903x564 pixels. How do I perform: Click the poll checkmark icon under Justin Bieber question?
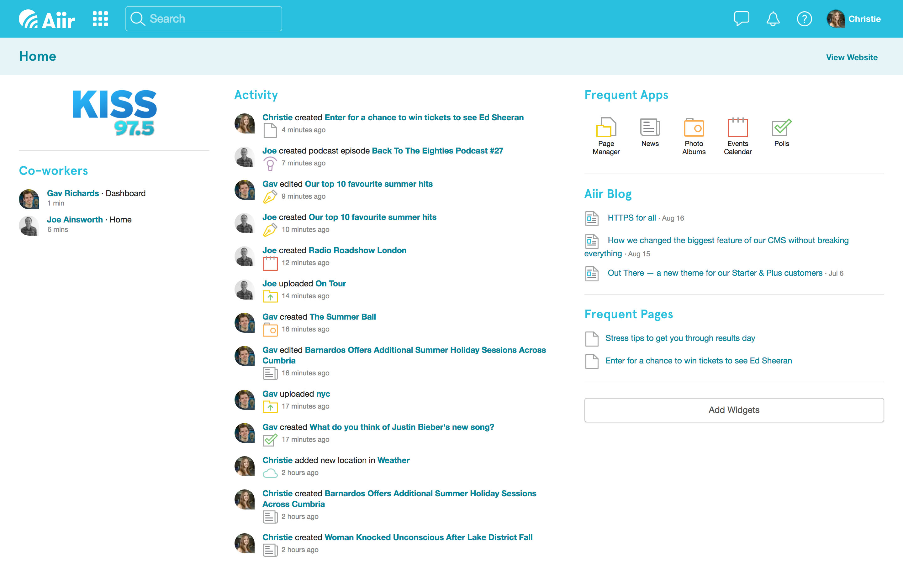click(x=270, y=440)
